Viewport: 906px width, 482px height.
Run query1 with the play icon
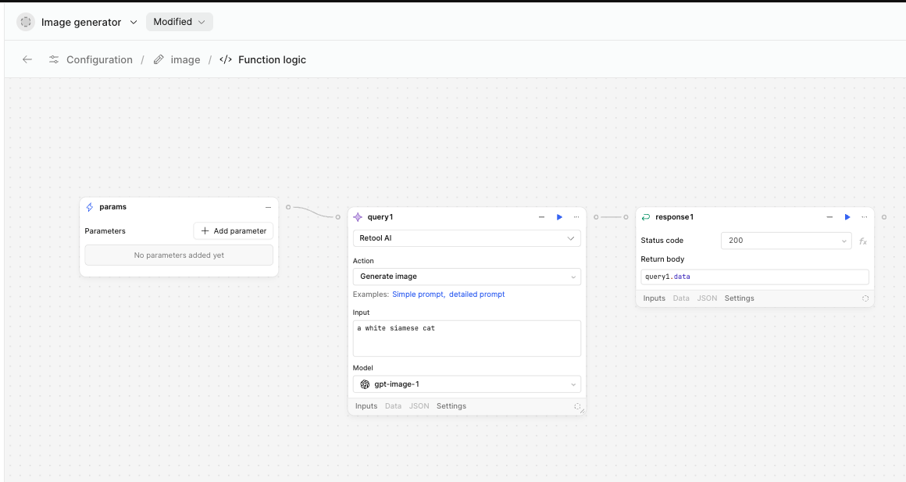point(559,217)
